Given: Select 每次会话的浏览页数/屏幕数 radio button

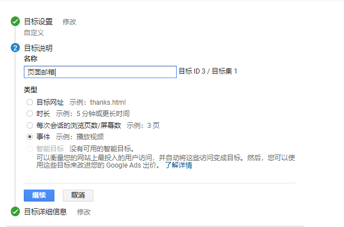Looking at the screenshot, I should click(29, 125).
